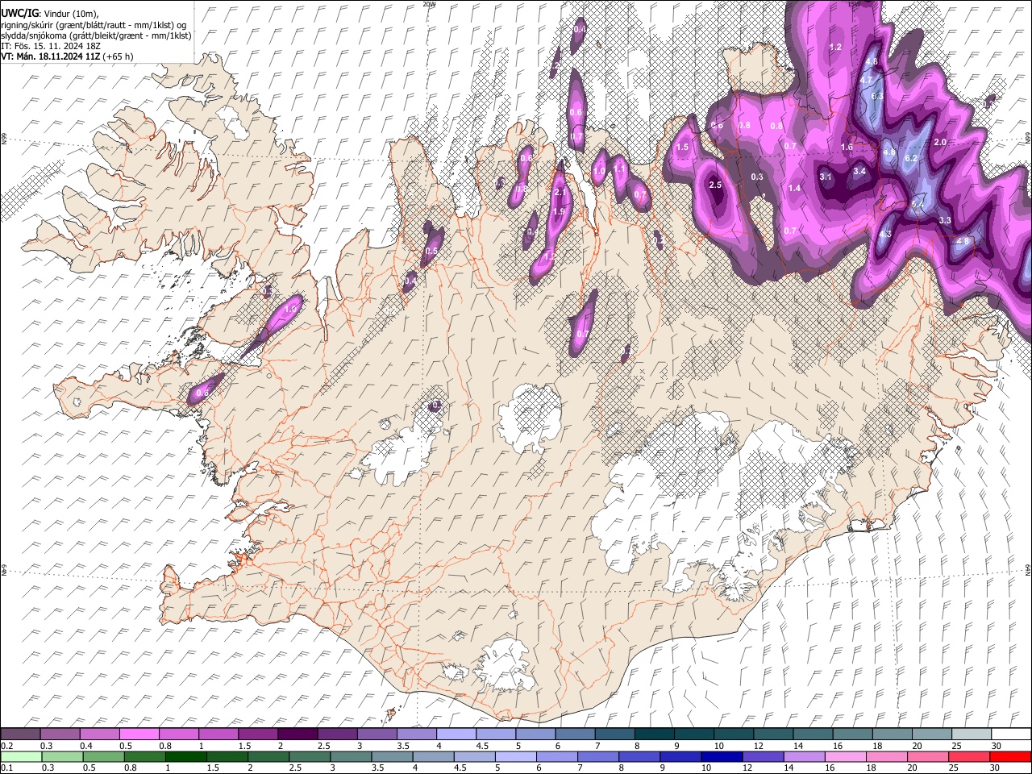Image resolution: width=1032 pixels, height=774 pixels.
Task: Click the 0.1 label on the rain scale
Action: tap(6, 768)
